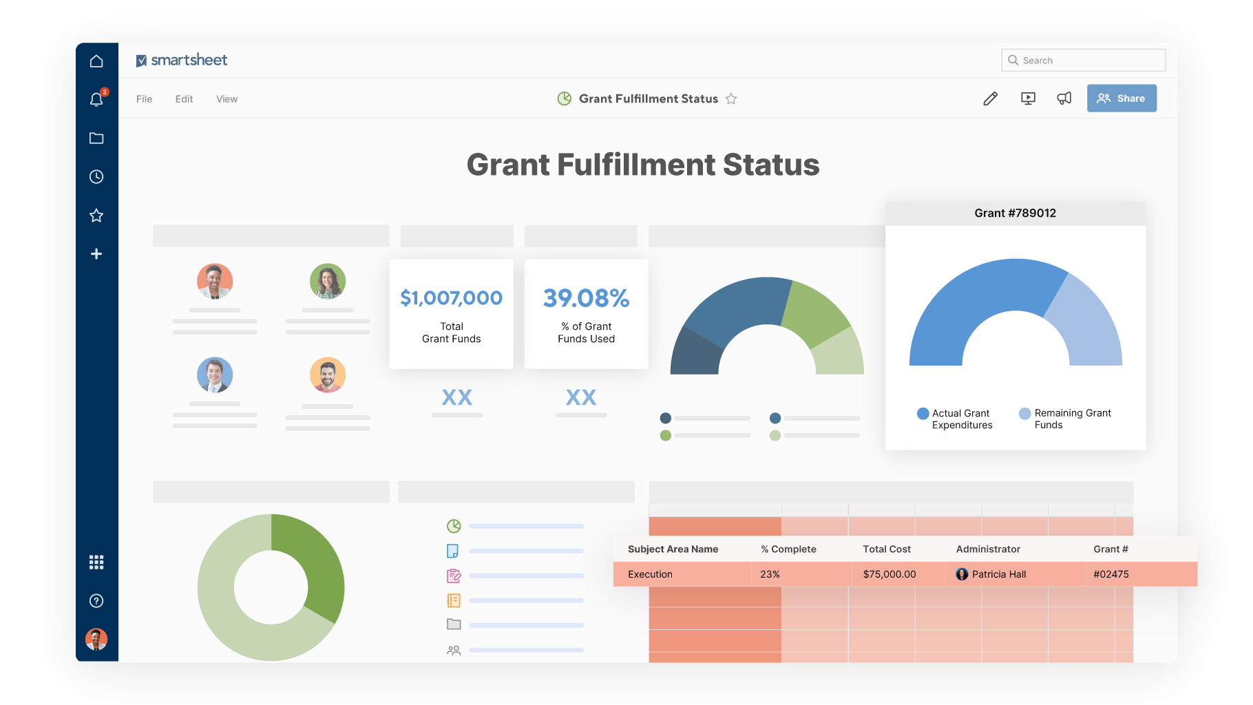Open notifications bell with red badge
1253x705 pixels.
tap(96, 100)
